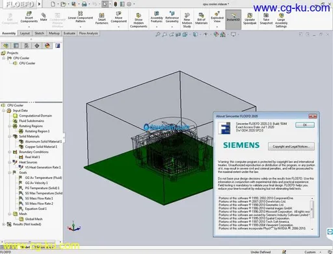The width and height of the screenshot is (333, 254).
Task: Expand Results (Not loaded) node
Action: [4, 224]
